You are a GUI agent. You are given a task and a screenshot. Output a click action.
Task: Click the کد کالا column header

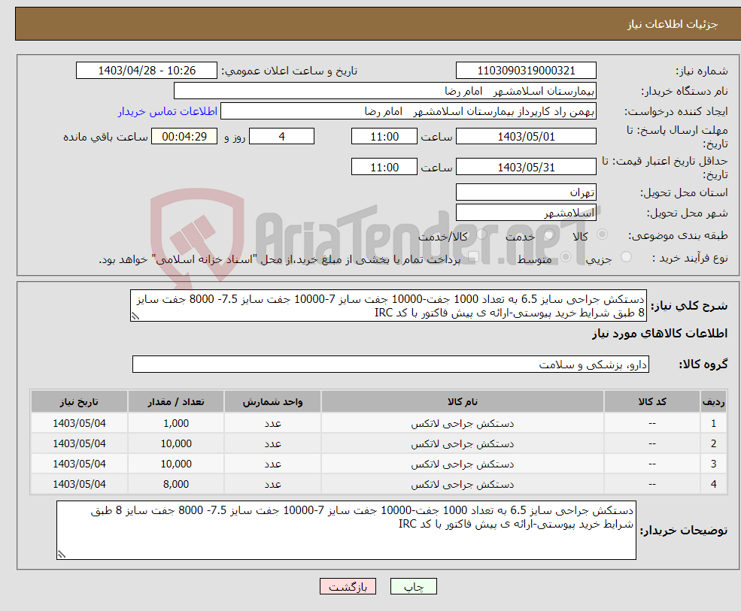point(652,402)
